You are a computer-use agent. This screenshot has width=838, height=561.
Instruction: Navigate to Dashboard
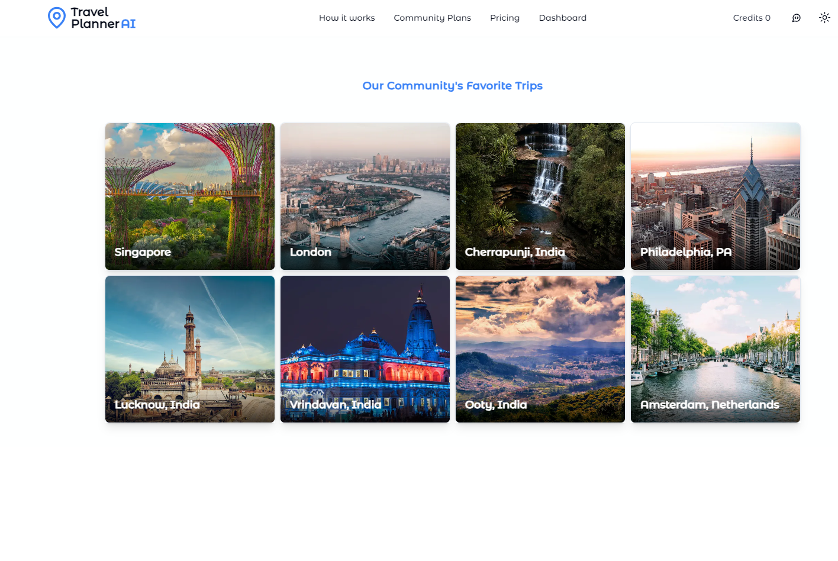563,18
